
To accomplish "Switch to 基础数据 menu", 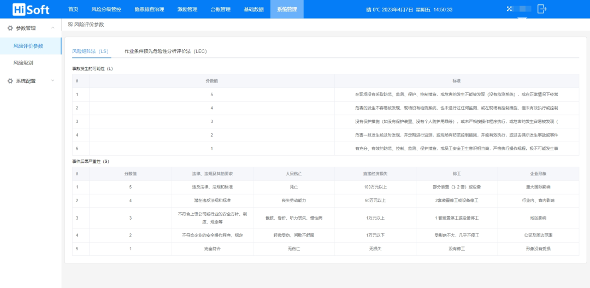I will (253, 9).
